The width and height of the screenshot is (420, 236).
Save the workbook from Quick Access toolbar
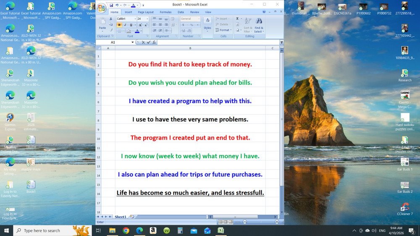111,5
